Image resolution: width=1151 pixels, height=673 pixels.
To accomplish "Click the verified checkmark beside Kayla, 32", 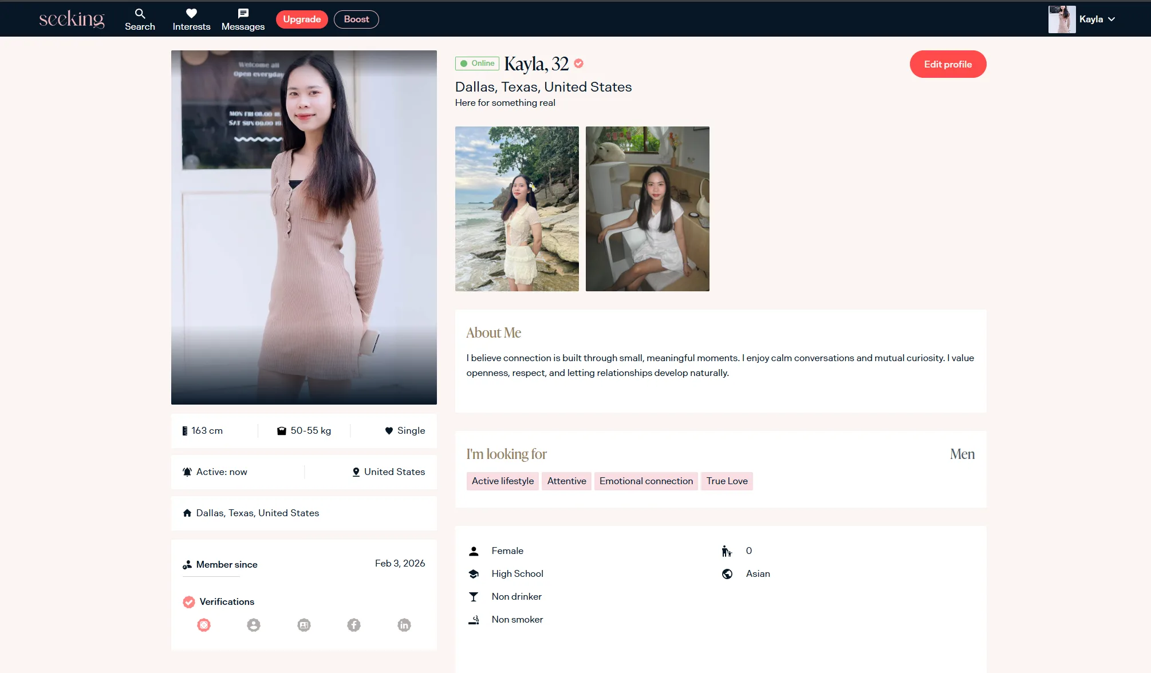I will point(579,64).
